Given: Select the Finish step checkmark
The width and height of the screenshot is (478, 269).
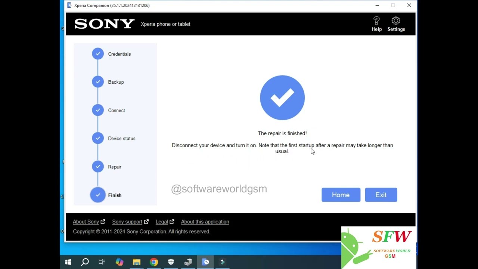Looking at the screenshot, I should (98, 195).
